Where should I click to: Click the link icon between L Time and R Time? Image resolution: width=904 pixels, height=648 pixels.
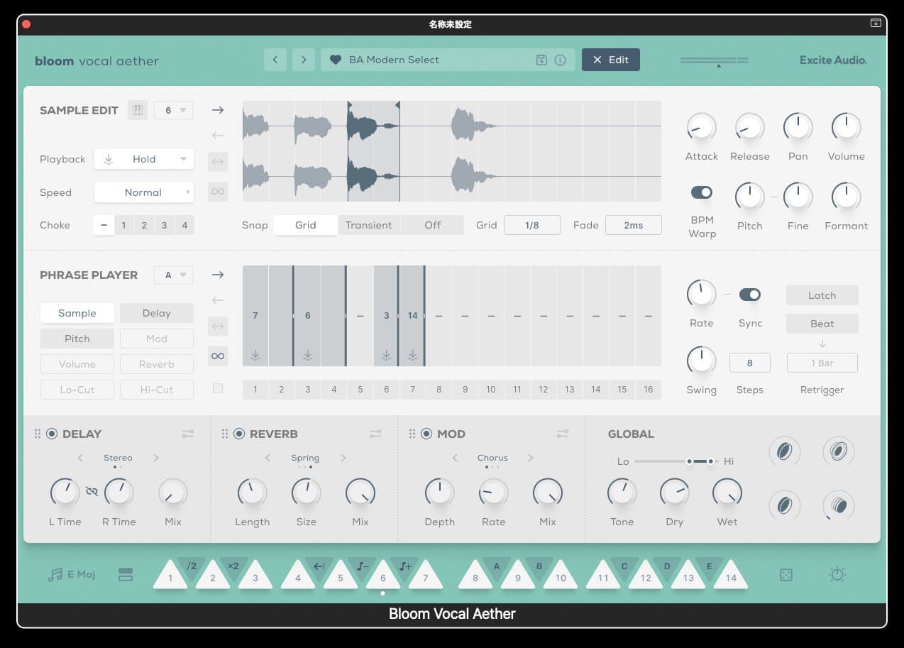click(x=92, y=491)
